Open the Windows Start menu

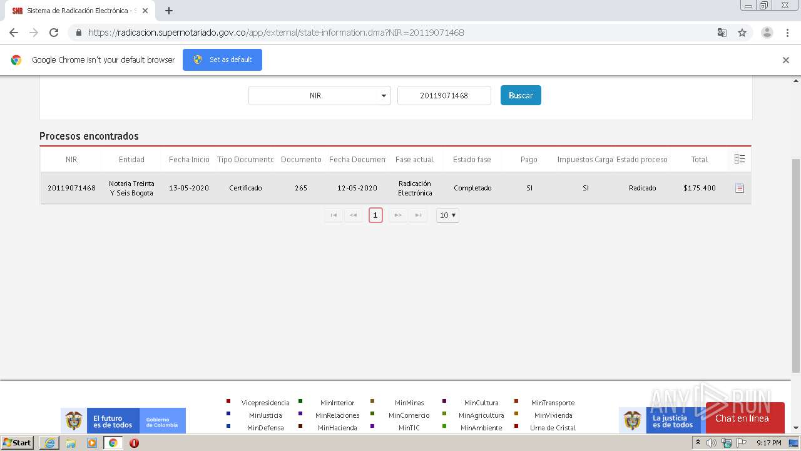click(18, 442)
